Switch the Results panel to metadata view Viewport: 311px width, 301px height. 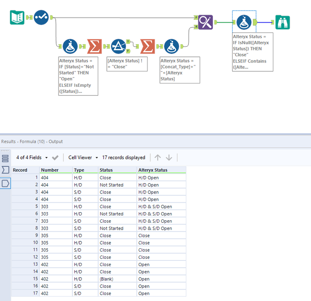[x=5, y=170]
